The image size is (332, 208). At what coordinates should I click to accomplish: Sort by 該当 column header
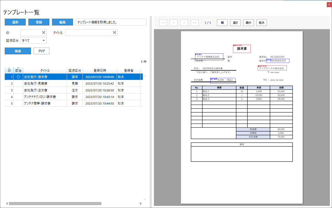(x=18, y=71)
